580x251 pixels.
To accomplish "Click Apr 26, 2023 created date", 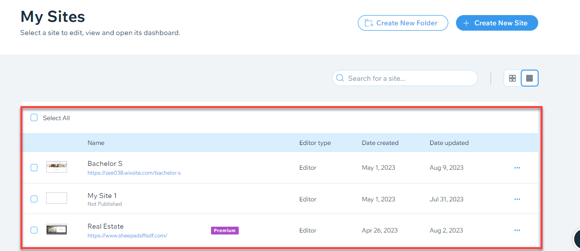I will click(380, 230).
